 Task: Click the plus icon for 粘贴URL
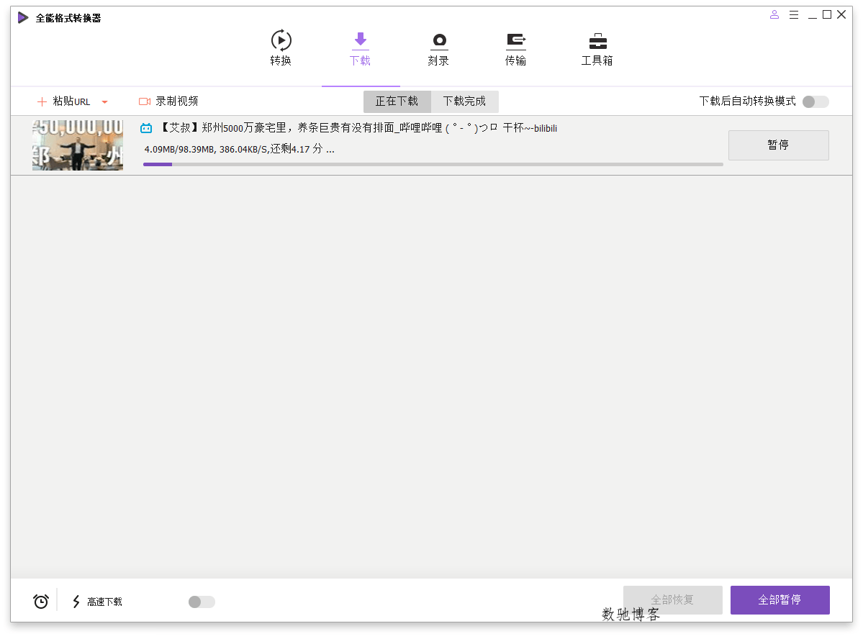coord(42,101)
